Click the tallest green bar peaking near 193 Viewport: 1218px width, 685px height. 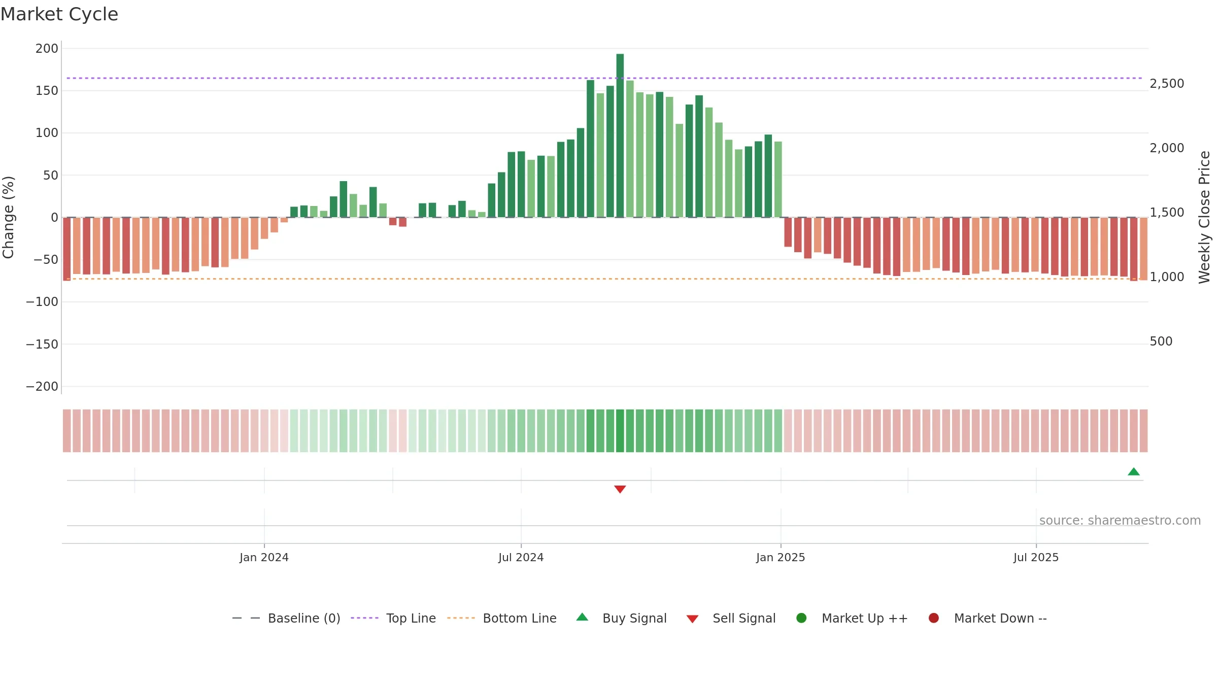pos(620,135)
